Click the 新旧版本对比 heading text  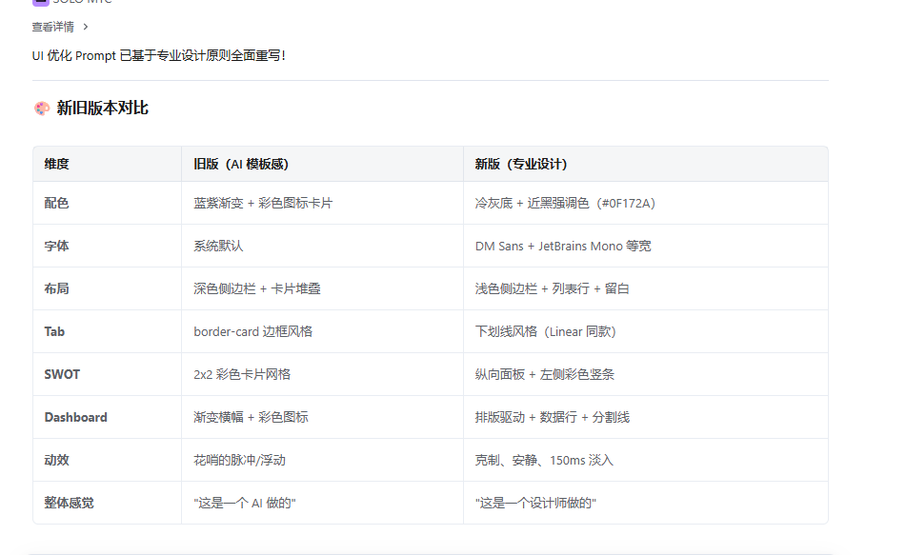coord(102,109)
